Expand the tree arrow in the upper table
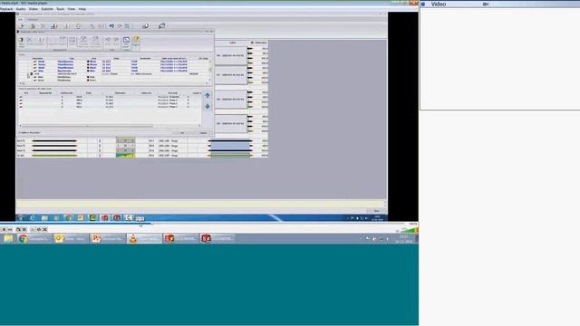 (x=32, y=74)
